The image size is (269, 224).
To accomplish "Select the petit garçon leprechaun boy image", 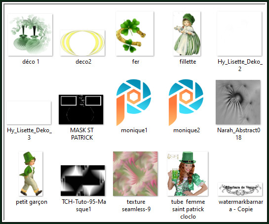I will point(31,174).
